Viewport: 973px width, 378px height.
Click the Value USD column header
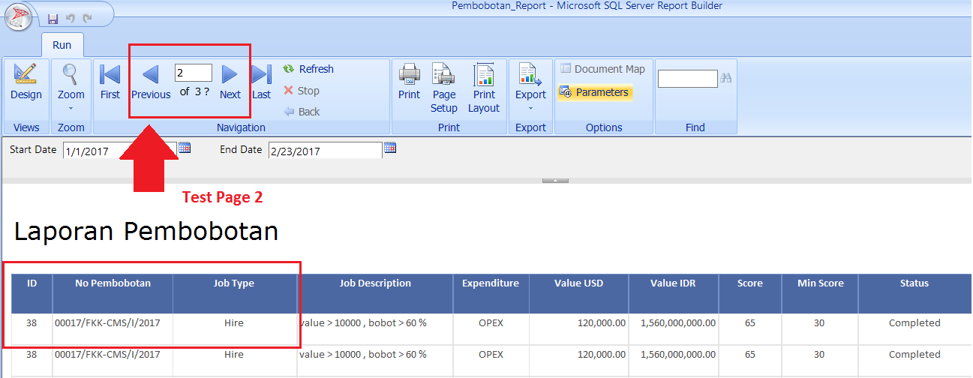579,293
